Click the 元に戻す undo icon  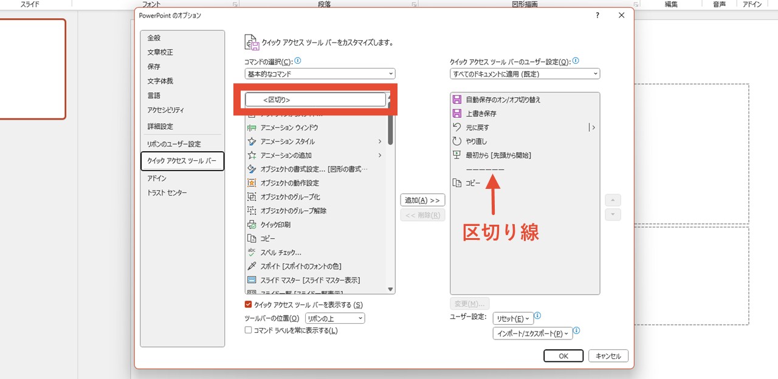pos(458,128)
